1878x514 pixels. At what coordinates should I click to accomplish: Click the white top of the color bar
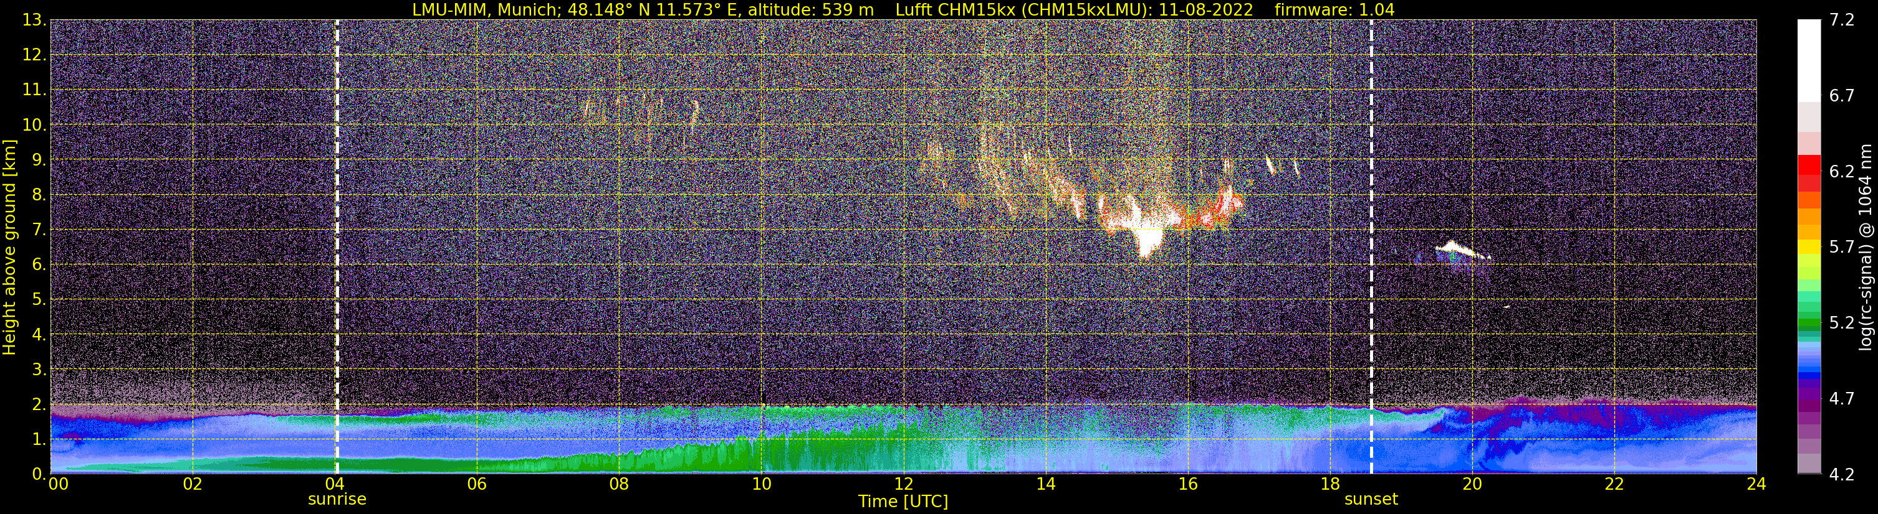[x=1809, y=60]
